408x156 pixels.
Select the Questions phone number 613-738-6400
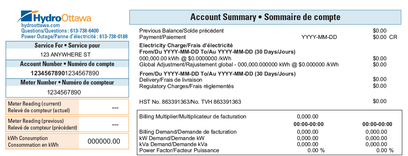click(x=84, y=31)
